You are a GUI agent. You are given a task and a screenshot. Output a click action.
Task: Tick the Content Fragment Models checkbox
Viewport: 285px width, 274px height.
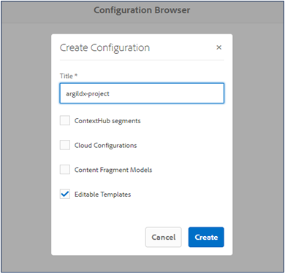tap(65, 170)
